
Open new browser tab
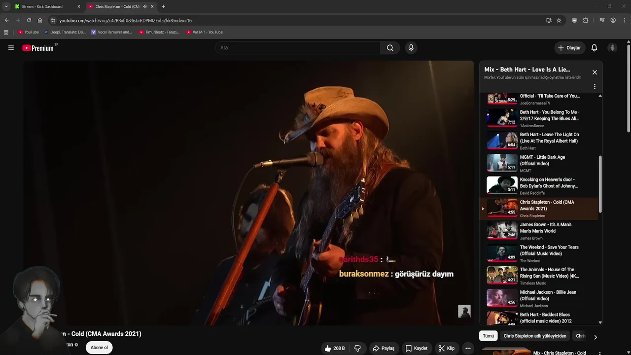[163, 6]
